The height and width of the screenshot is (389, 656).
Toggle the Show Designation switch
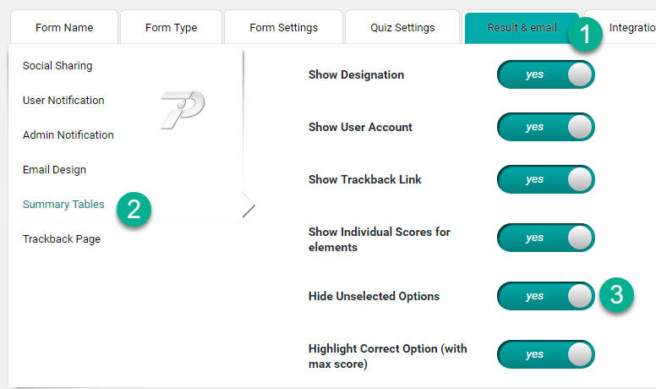pos(546,74)
